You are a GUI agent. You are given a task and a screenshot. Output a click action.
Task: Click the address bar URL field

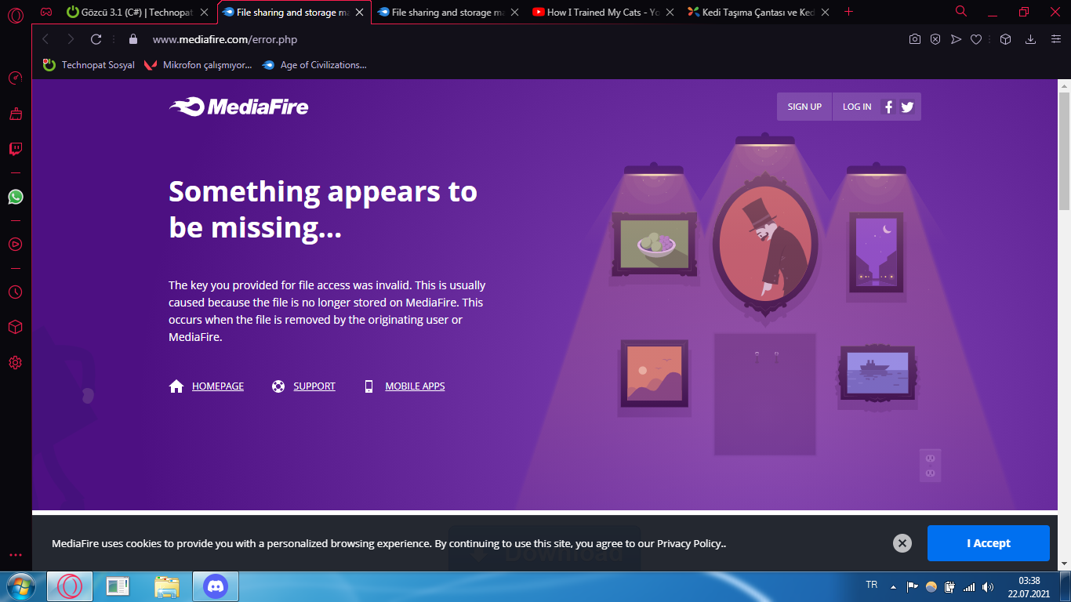tap(517, 39)
